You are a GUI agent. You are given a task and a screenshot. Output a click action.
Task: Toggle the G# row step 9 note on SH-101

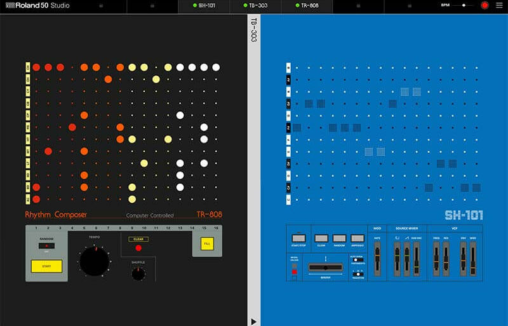pos(392,104)
